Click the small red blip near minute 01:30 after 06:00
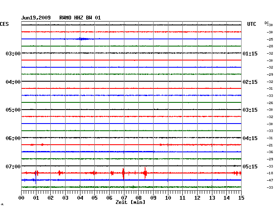The image size is (275, 209). tap(42, 145)
